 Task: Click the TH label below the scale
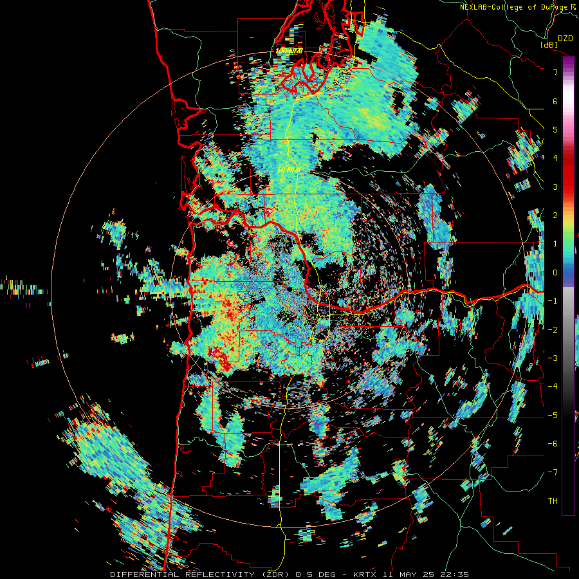(553, 501)
